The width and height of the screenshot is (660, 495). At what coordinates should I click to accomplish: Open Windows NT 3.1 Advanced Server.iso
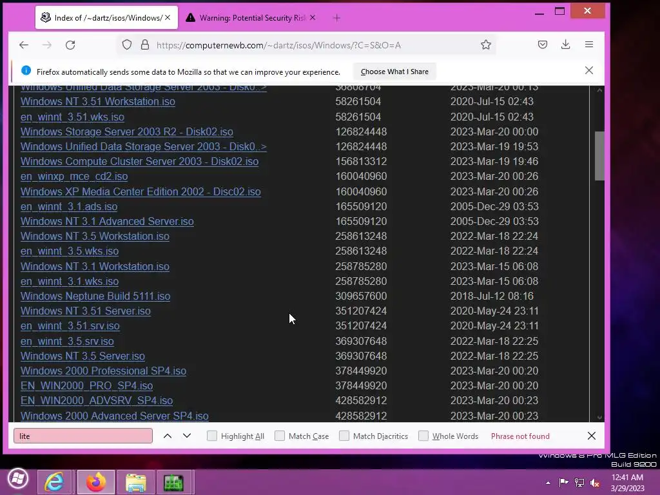[107, 222]
